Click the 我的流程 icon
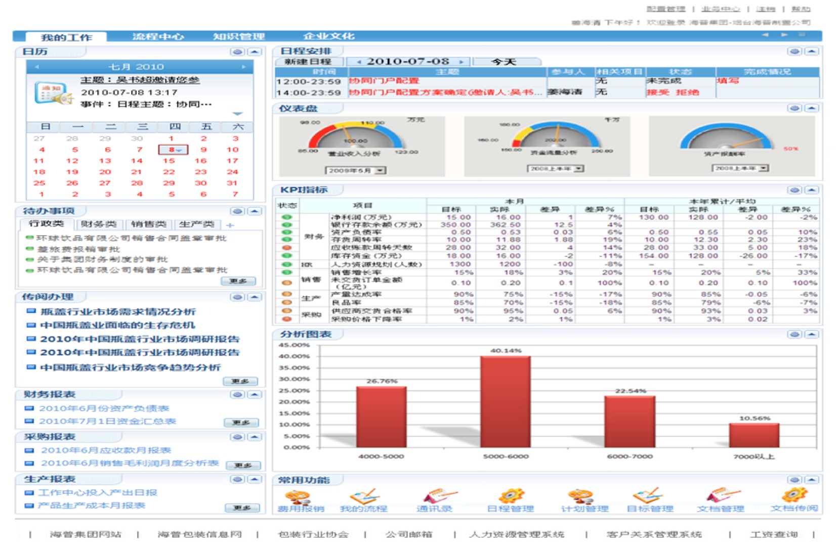 coord(364,497)
